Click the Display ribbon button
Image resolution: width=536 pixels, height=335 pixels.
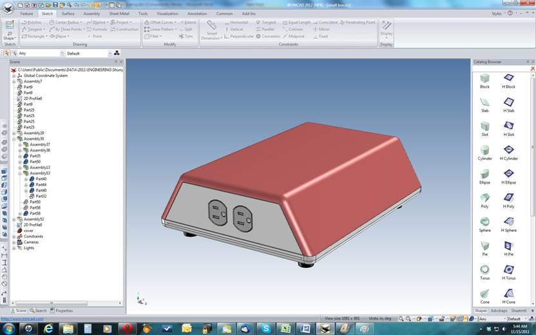point(386,29)
